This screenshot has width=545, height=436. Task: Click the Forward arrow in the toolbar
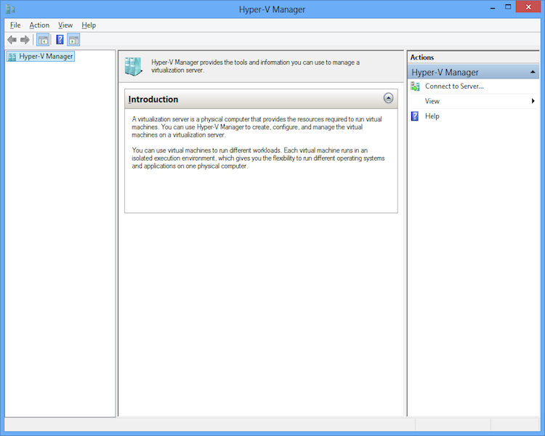click(x=25, y=40)
